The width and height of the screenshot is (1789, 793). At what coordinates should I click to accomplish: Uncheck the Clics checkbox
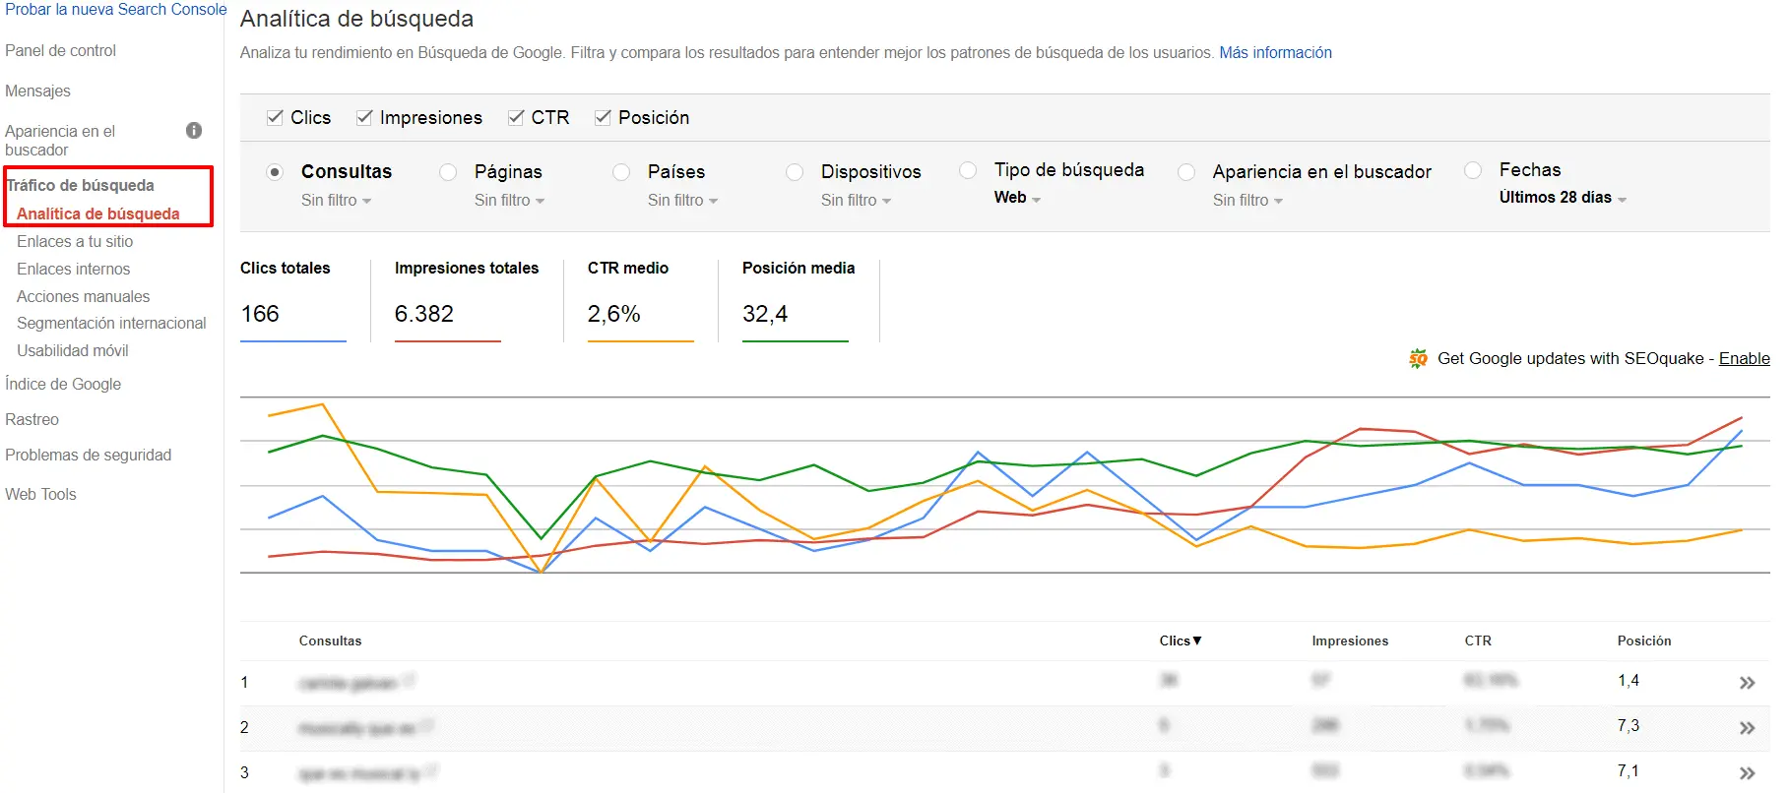pos(275,118)
